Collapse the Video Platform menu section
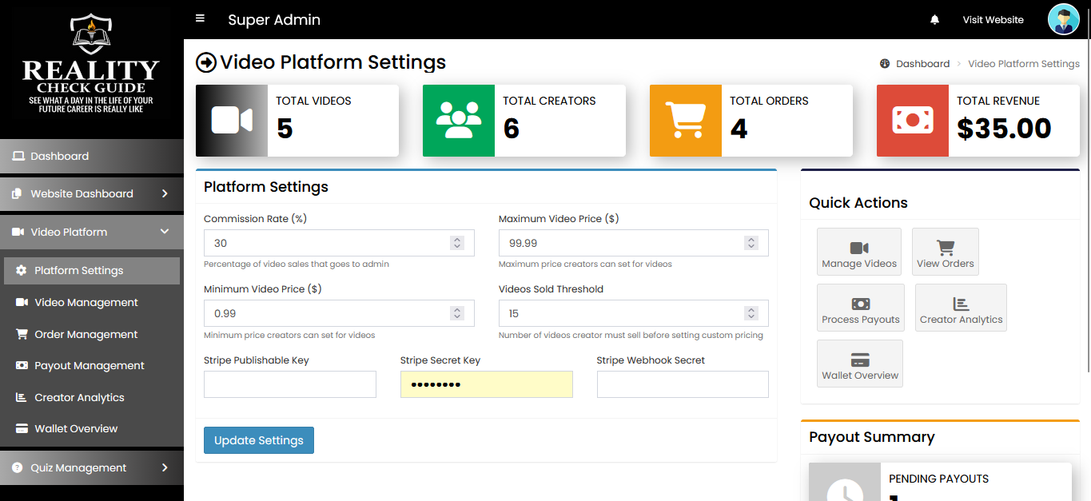 pyautogui.click(x=165, y=232)
